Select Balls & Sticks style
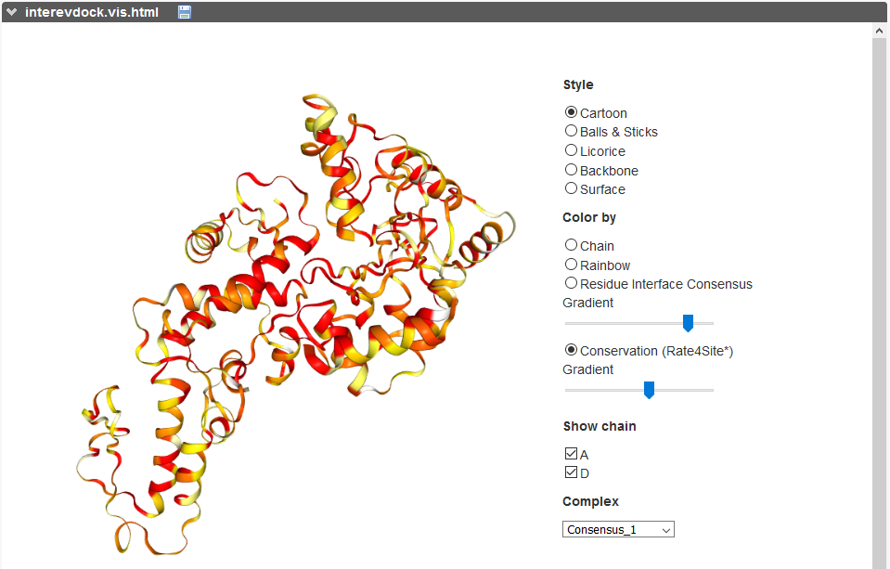Screen dimensions: 890x569 571,131
